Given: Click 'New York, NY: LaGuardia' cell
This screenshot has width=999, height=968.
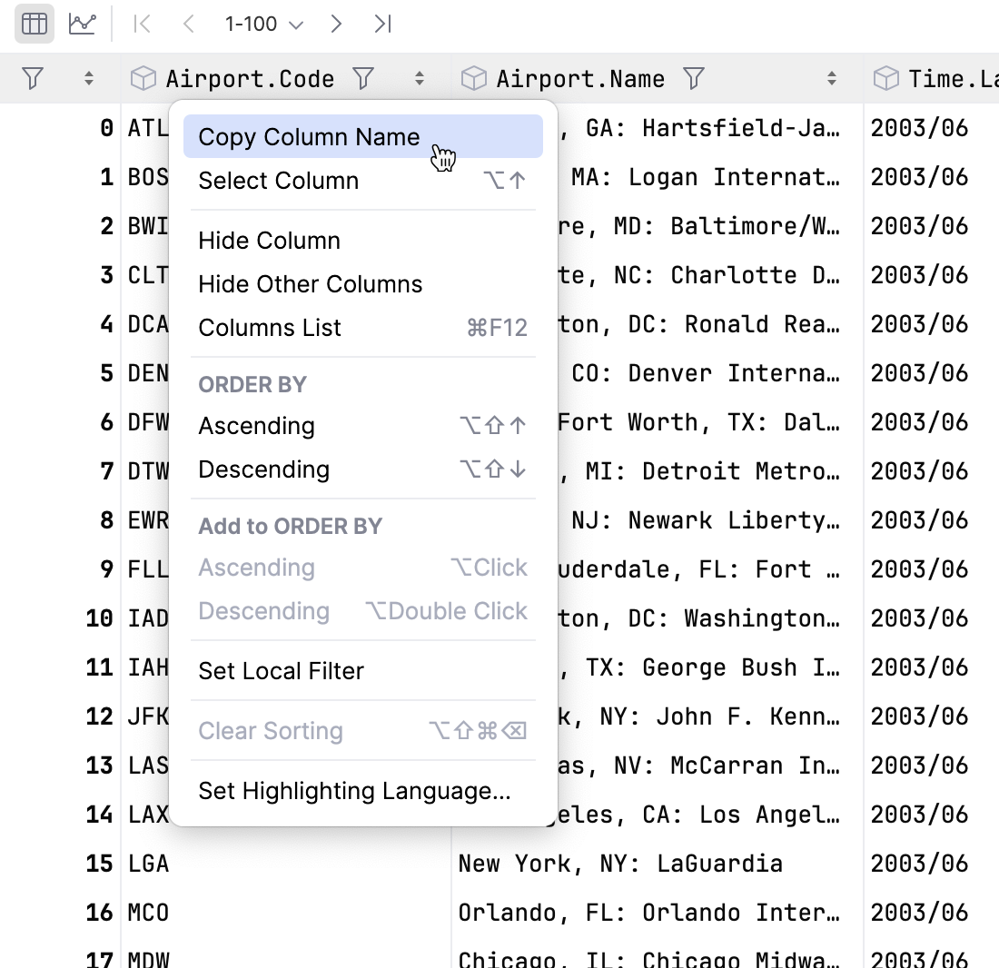Looking at the screenshot, I should (x=657, y=864).
